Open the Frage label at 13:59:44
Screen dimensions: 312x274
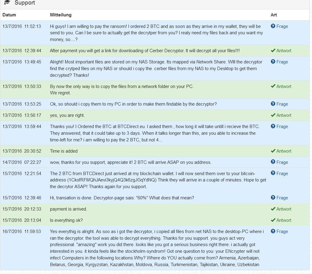tap(282, 127)
